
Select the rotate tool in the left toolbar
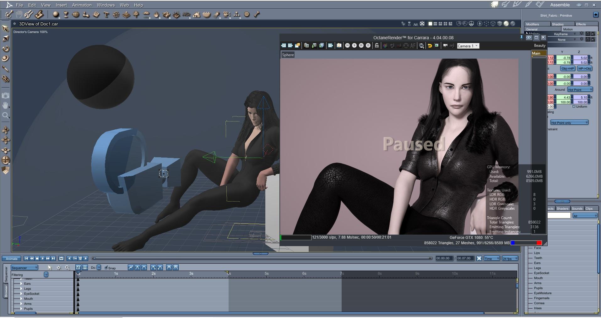[6, 49]
